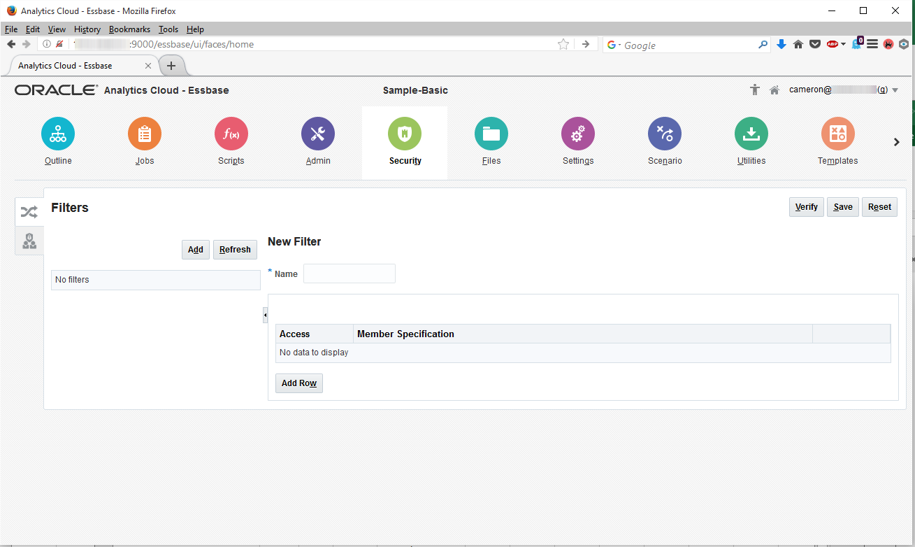Bookmark this page with the star
Image resolution: width=915 pixels, height=547 pixels.
pos(563,44)
